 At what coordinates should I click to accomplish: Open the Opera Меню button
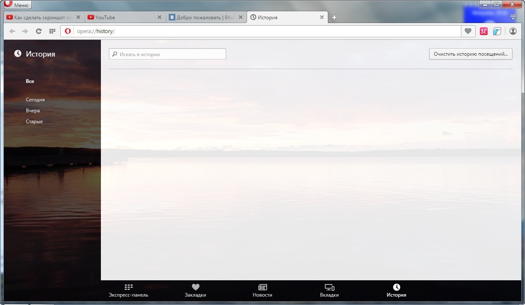click(17, 5)
